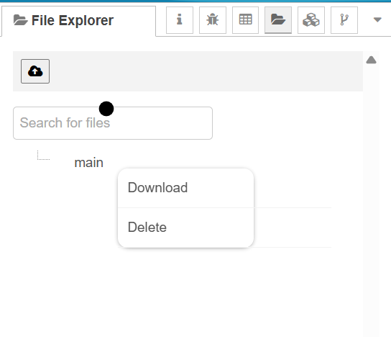The height and width of the screenshot is (337, 391).
Task: Open the Info sidebar tab icon
Action: coord(180,20)
